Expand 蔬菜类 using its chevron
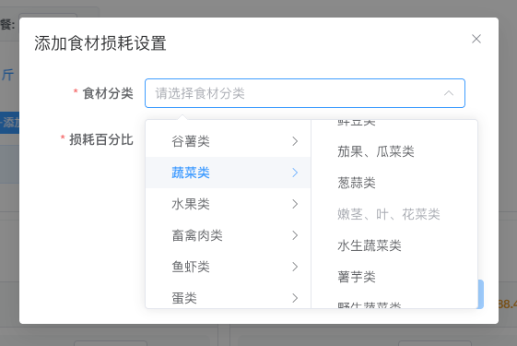Image resolution: width=517 pixels, height=346 pixels. click(295, 173)
